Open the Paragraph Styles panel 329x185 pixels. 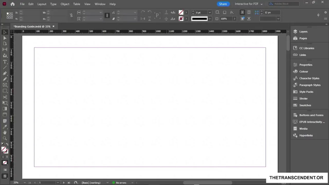(310, 85)
